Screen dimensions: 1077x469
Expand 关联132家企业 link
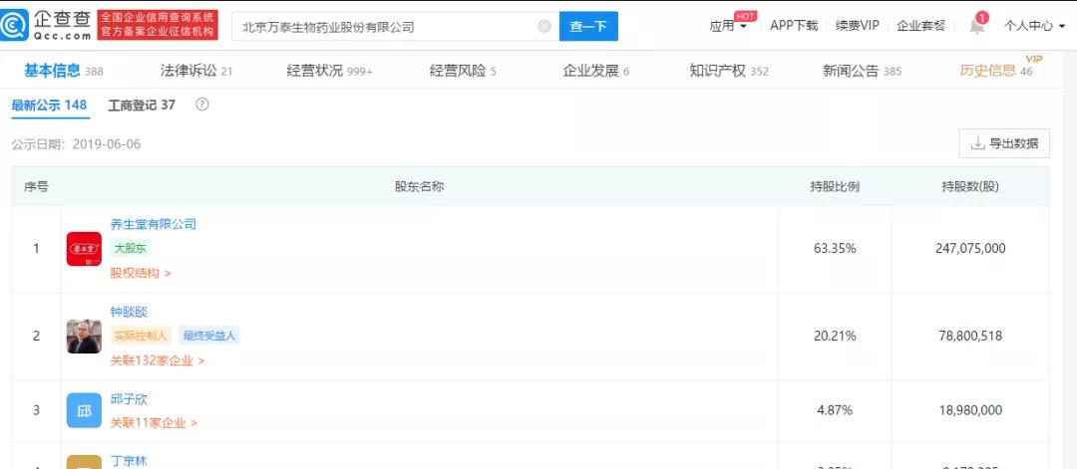(x=158, y=360)
